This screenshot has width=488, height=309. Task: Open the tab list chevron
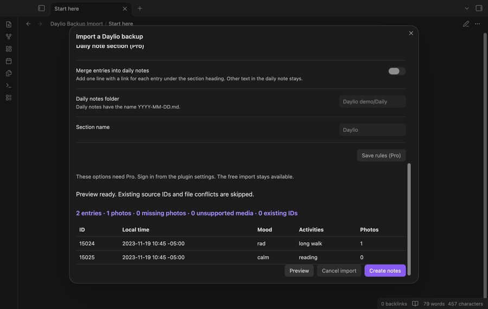click(x=466, y=8)
